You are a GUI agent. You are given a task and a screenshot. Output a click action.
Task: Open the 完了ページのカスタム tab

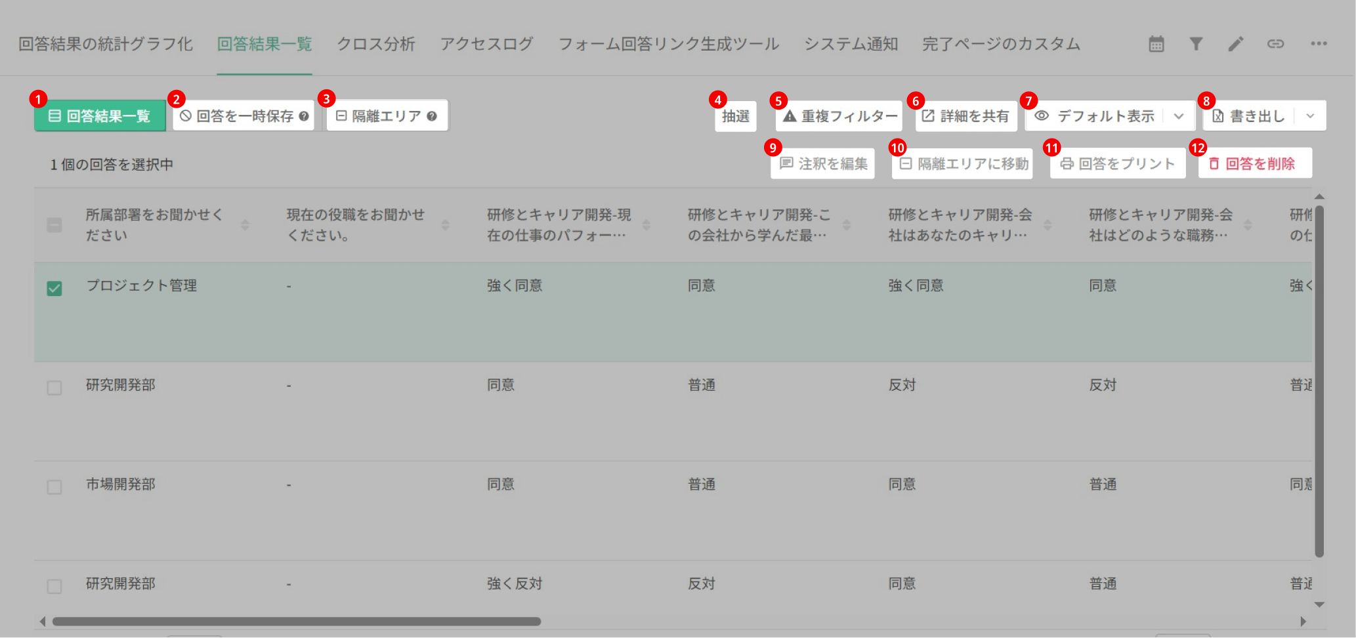[1001, 44]
